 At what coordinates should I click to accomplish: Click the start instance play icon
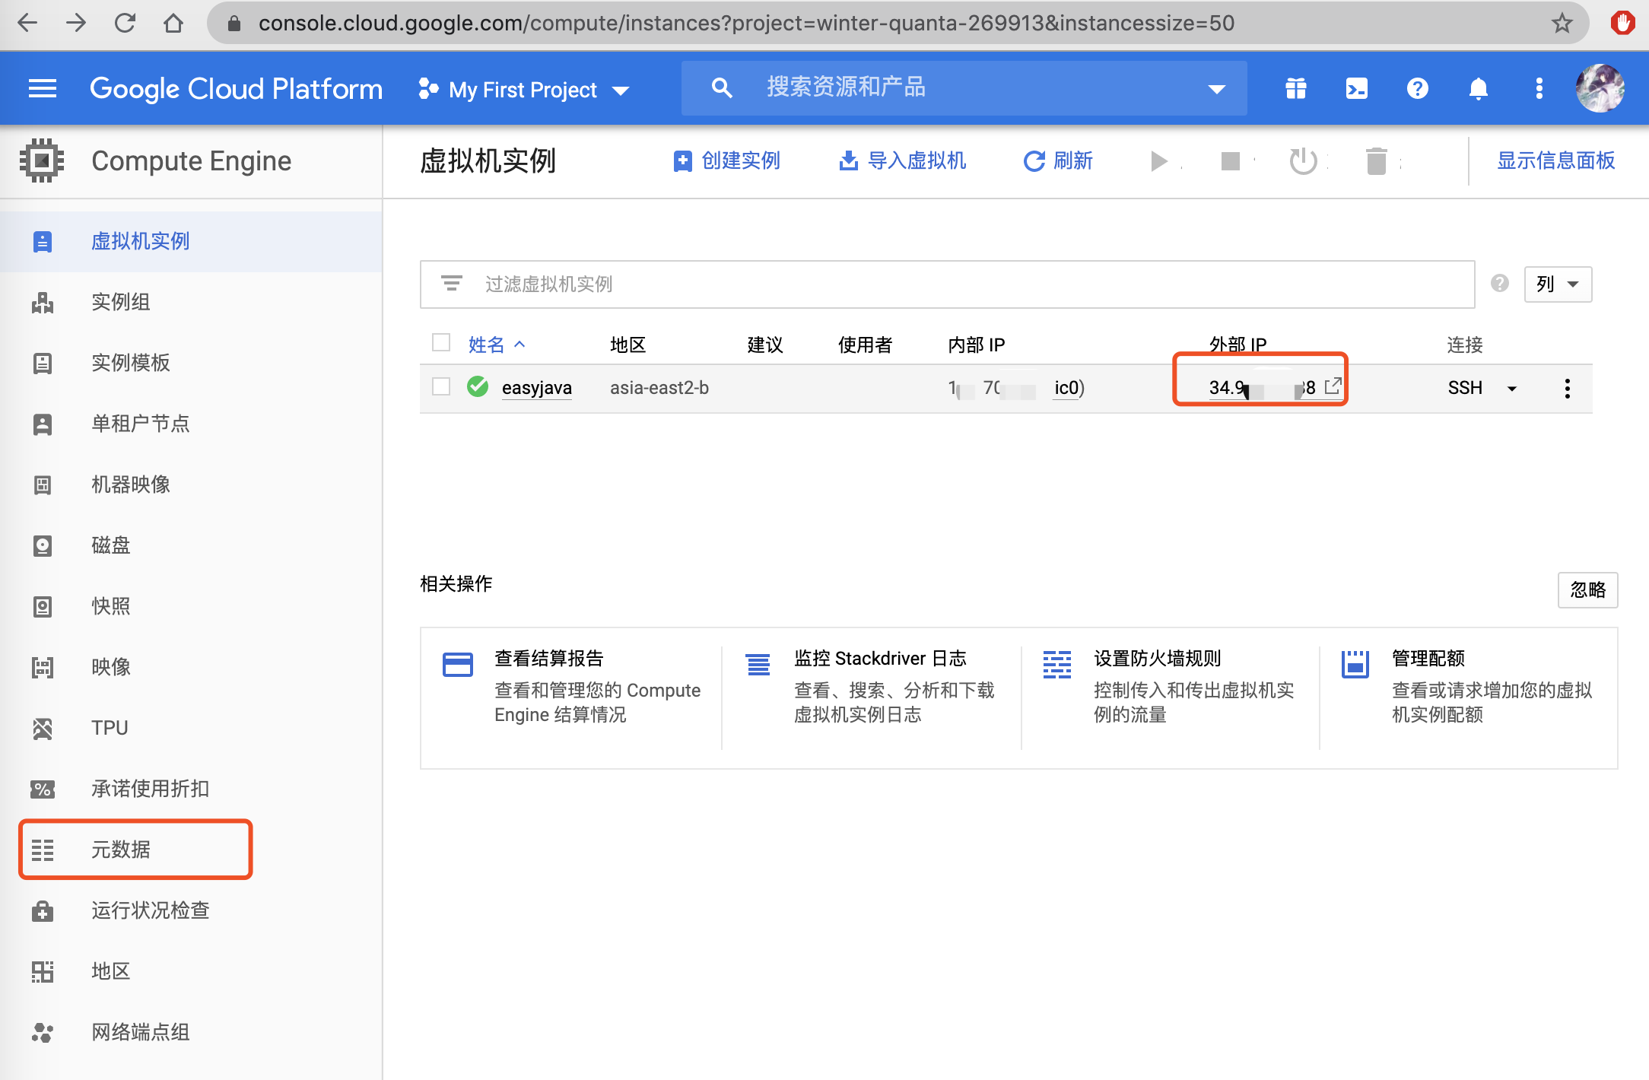1159,161
